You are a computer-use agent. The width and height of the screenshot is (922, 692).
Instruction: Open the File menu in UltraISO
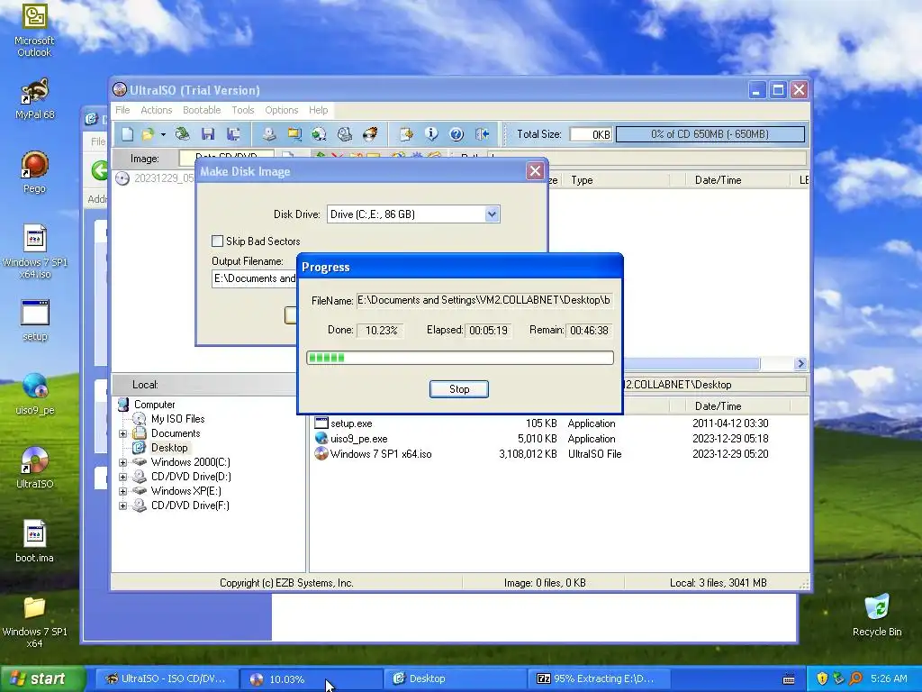pos(122,110)
